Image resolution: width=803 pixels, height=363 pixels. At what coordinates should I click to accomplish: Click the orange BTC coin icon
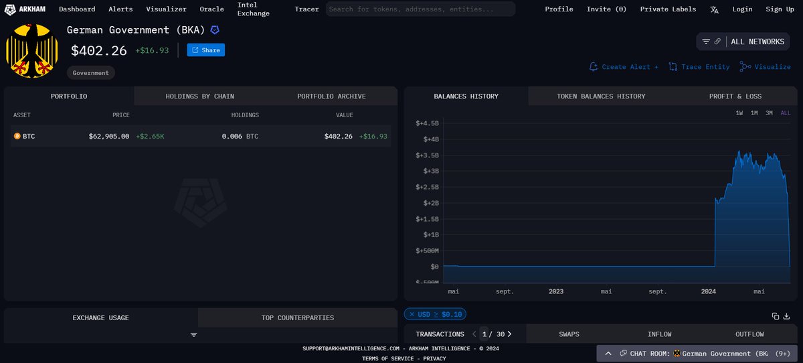[17, 136]
